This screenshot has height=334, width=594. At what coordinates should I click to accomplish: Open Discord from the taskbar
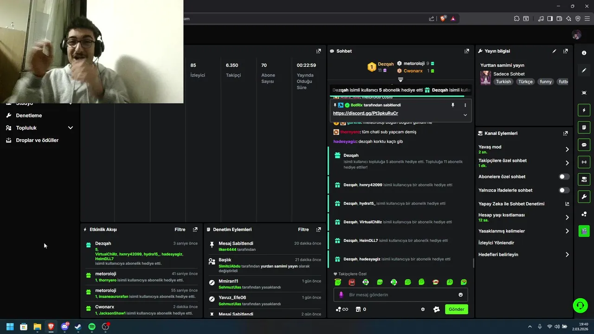[x=65, y=327]
